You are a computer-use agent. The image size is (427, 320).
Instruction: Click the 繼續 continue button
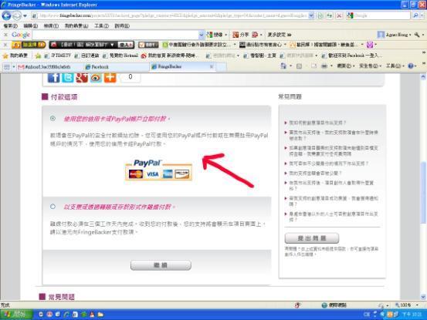pyautogui.click(x=161, y=265)
